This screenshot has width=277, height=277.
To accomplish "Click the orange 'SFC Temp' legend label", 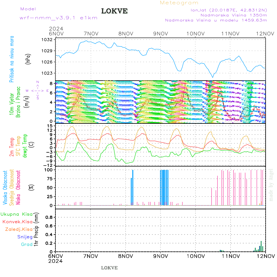I will 18,146.
